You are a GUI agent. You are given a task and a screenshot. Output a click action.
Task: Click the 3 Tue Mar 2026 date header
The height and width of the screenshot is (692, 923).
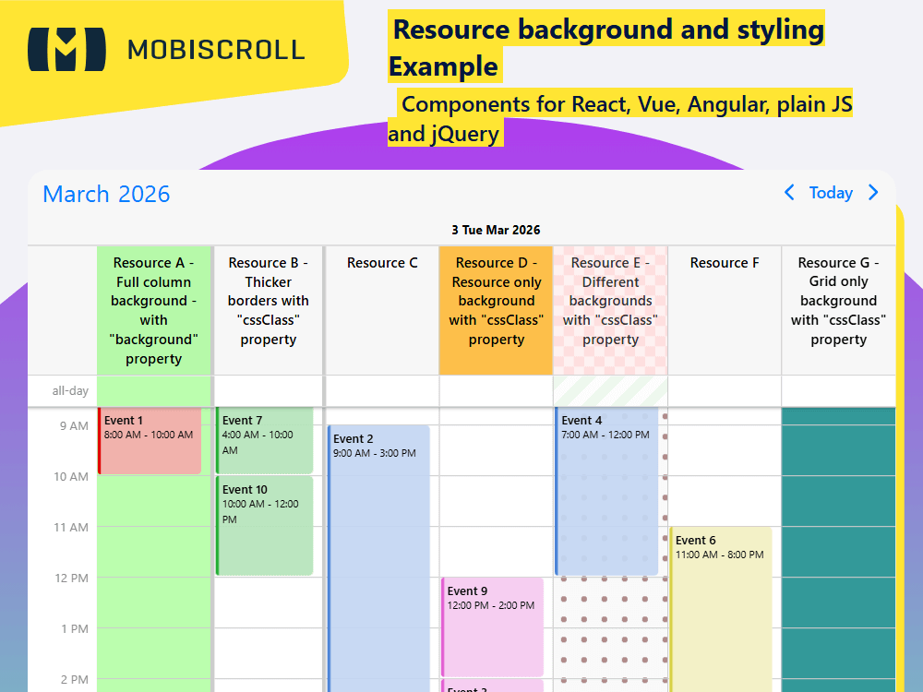pyautogui.click(x=495, y=230)
